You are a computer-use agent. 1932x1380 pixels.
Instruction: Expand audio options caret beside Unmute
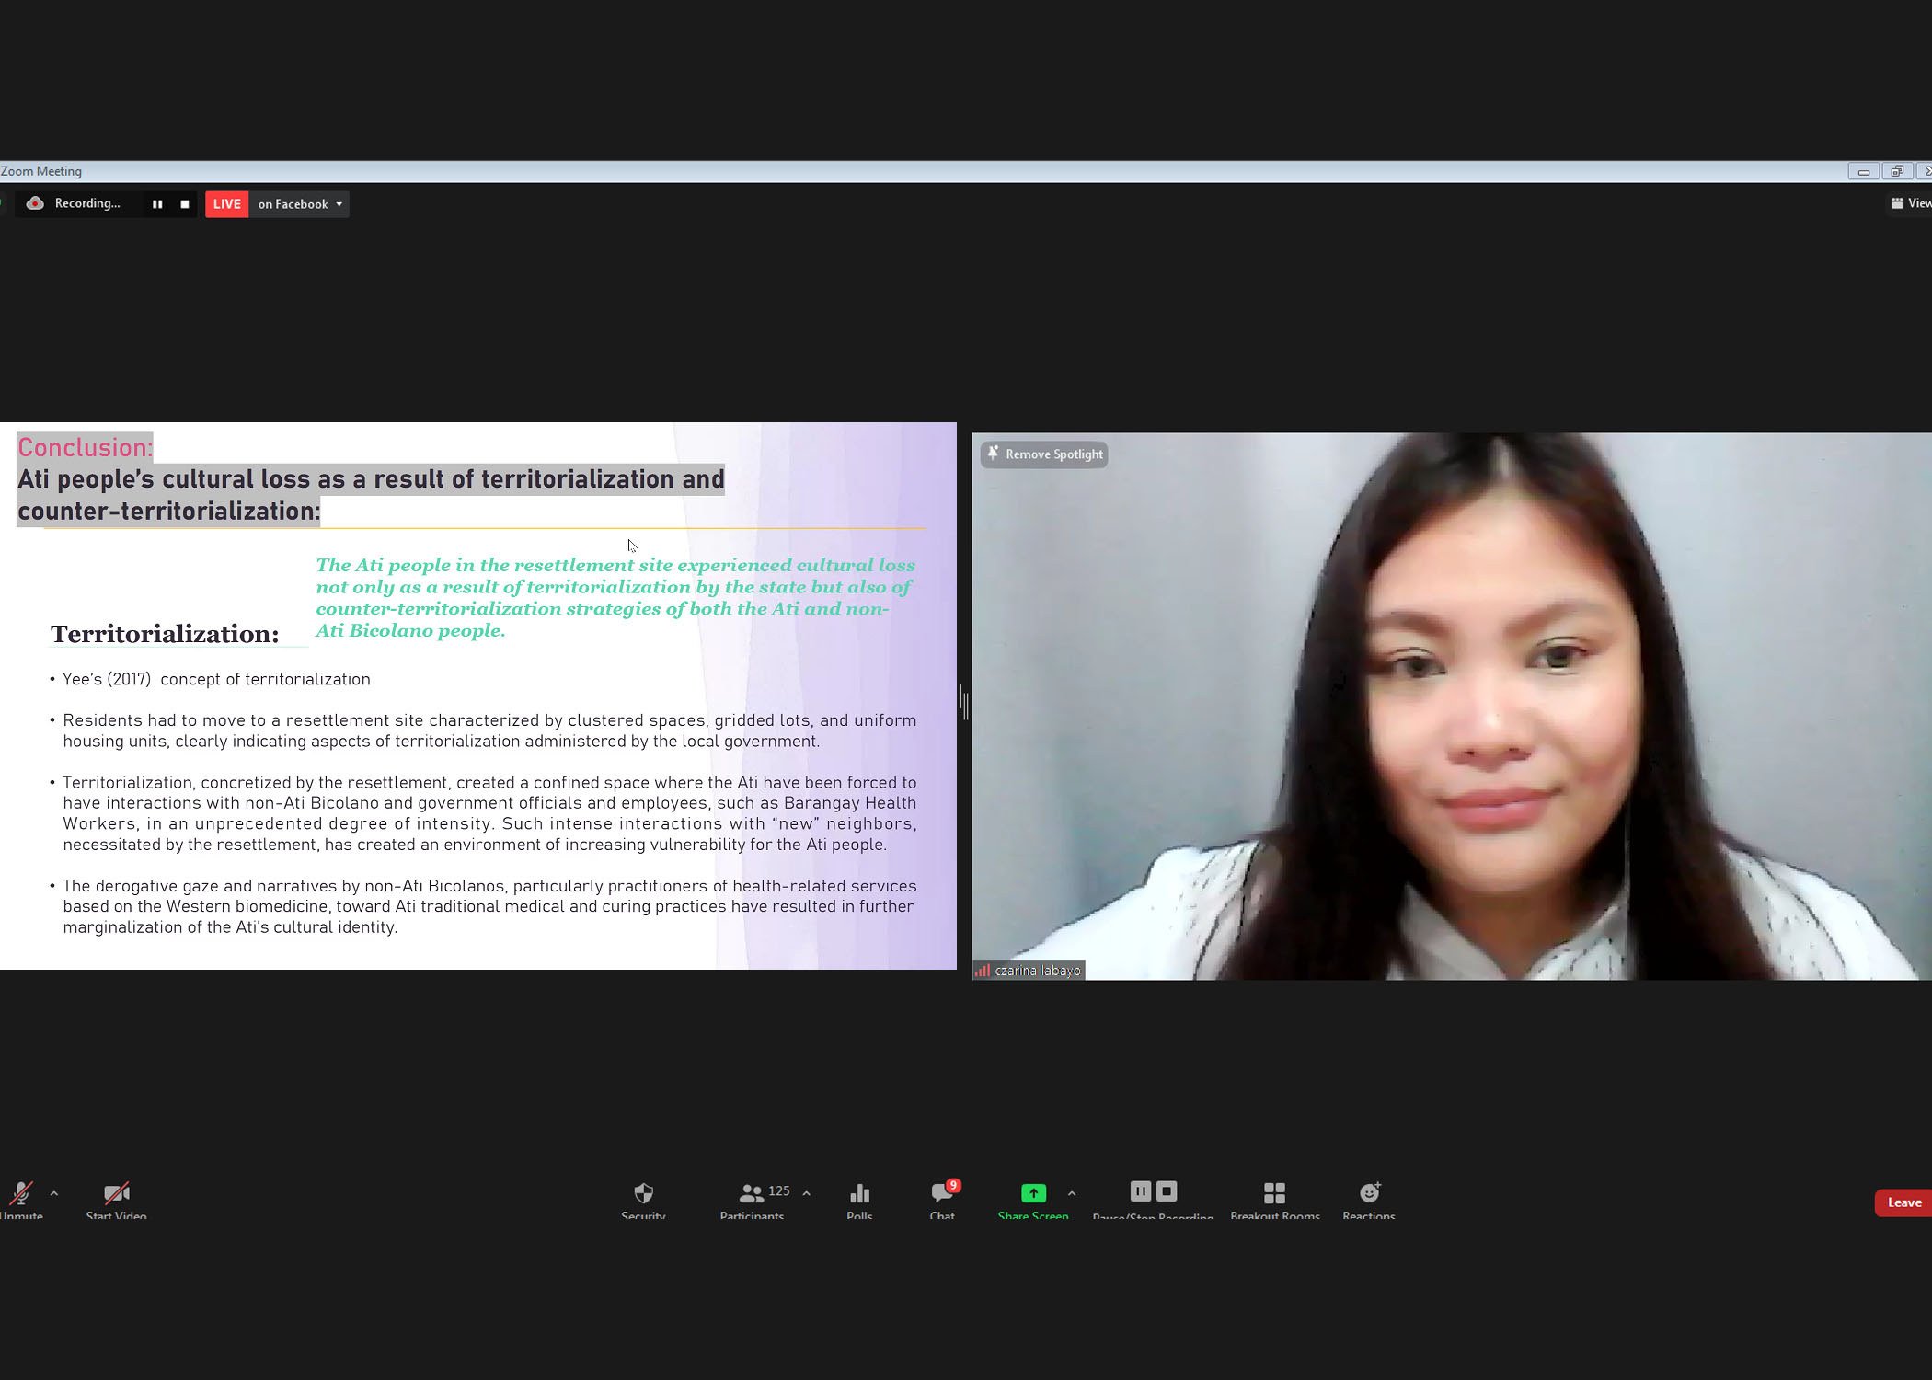click(x=54, y=1193)
